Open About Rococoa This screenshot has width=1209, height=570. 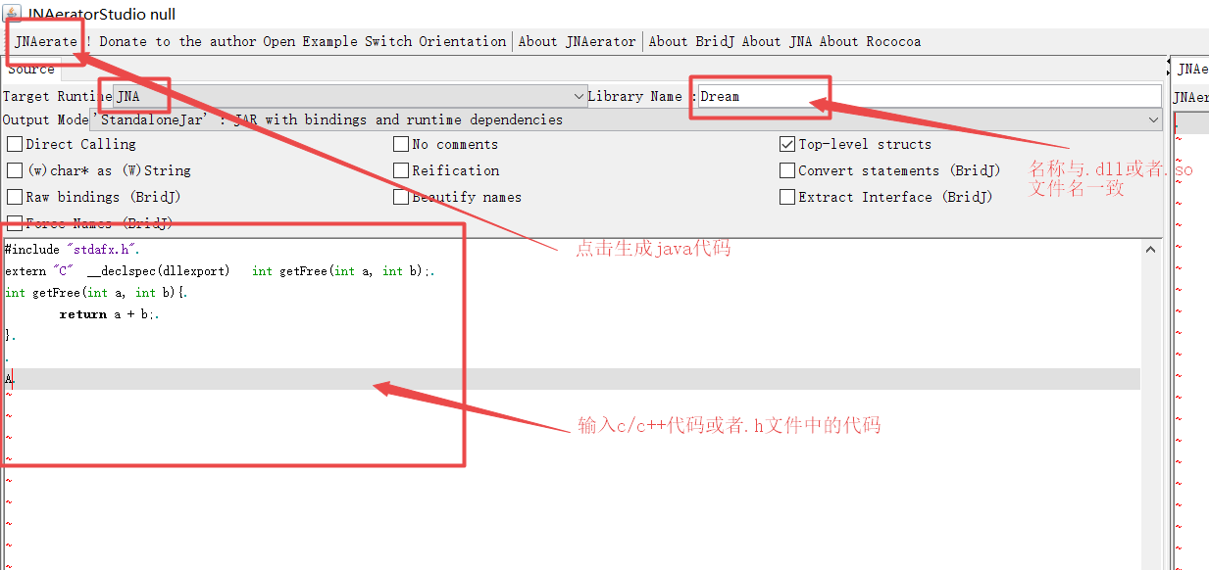(868, 41)
